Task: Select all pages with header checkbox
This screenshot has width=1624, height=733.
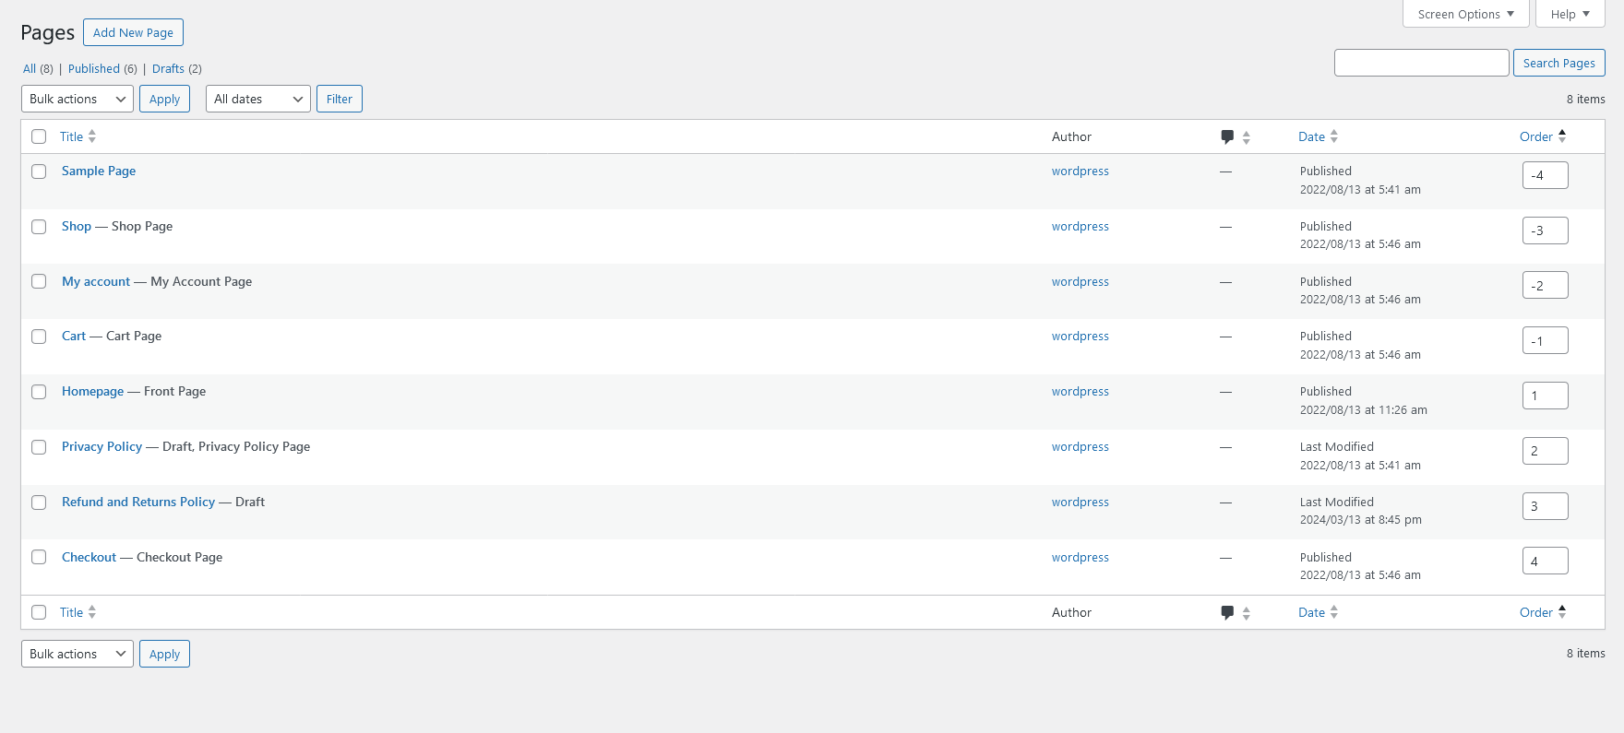Action: (x=39, y=136)
